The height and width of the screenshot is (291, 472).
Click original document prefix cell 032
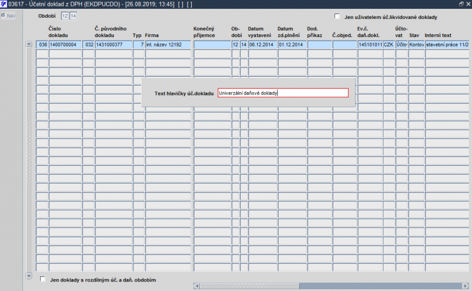(88, 45)
